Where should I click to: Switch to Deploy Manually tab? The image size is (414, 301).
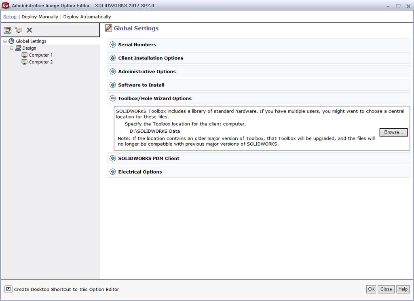click(x=40, y=17)
